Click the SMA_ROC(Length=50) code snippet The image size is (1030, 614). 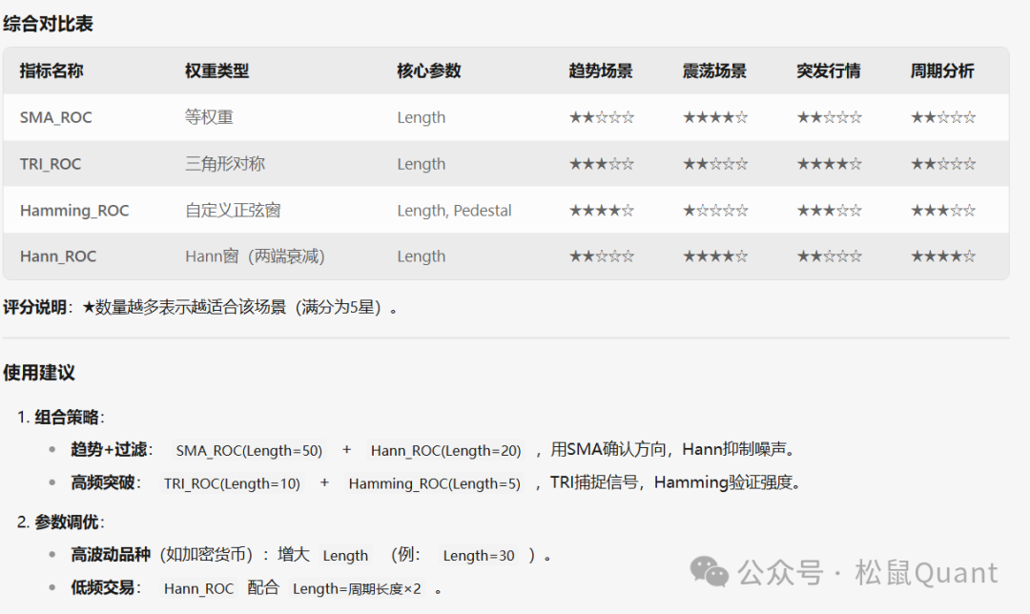249,450
